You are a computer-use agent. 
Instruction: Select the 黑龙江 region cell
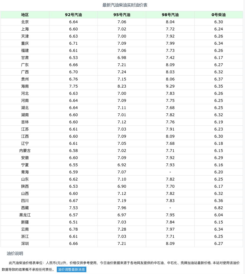click(x=25, y=215)
